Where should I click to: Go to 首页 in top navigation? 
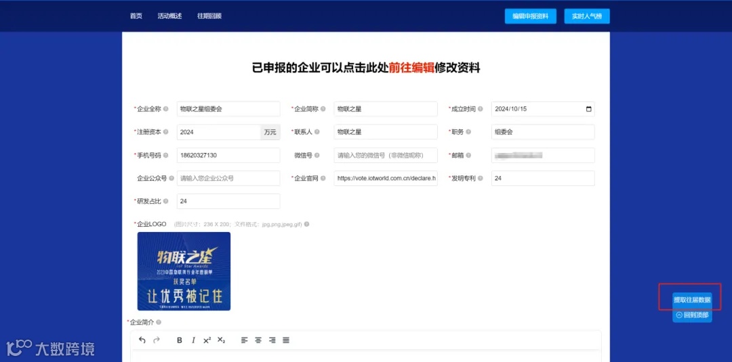pos(136,16)
